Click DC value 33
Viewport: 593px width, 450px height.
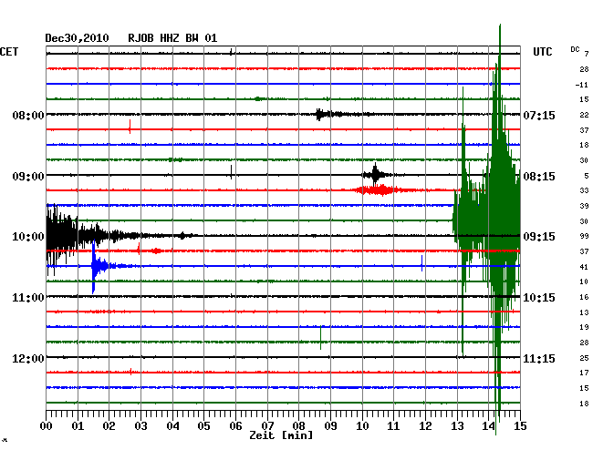(584, 190)
